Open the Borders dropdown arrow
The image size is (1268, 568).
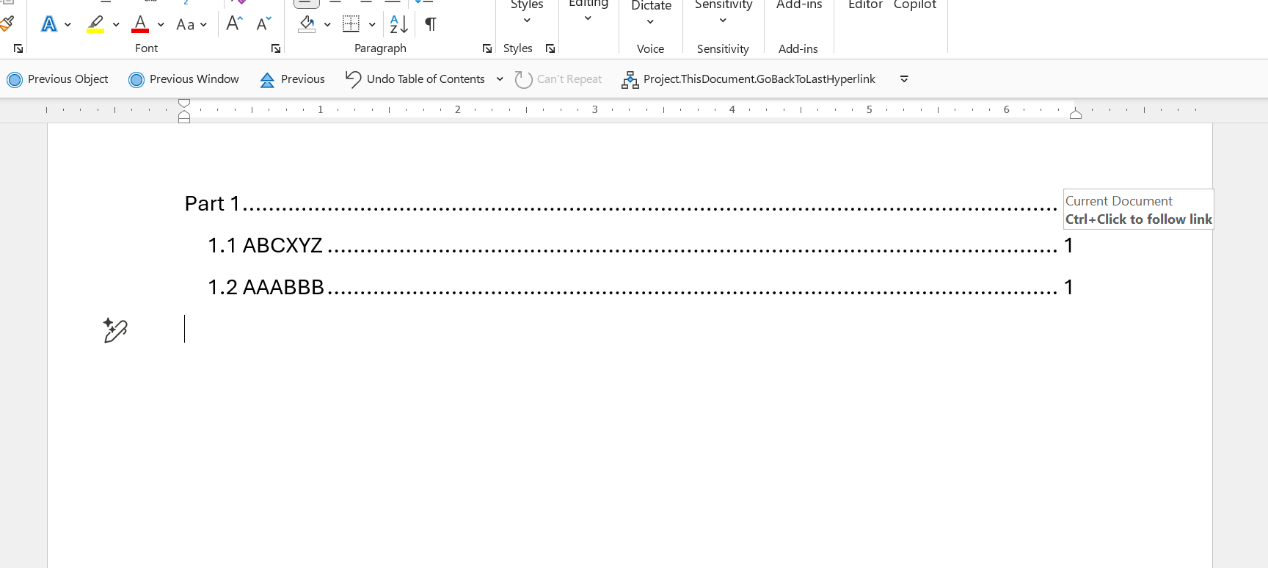372,24
